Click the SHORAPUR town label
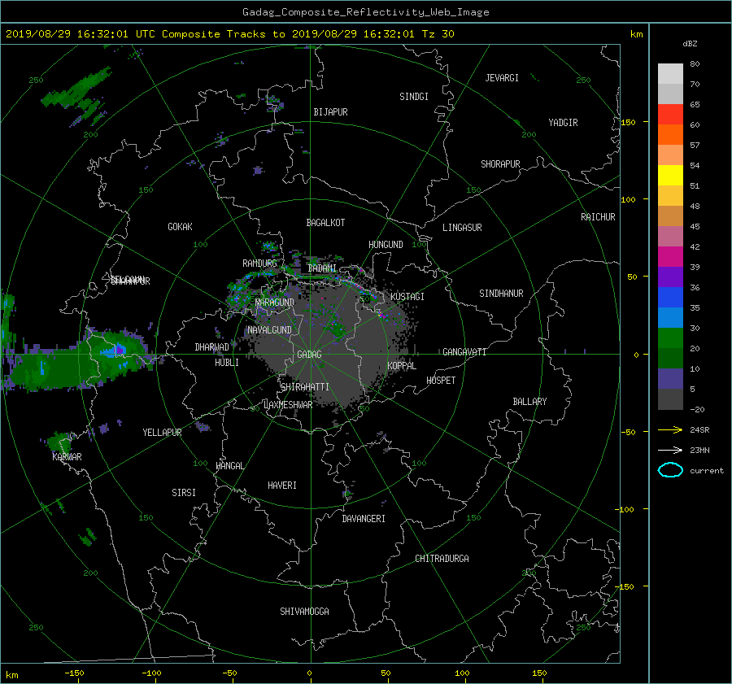 click(x=500, y=164)
